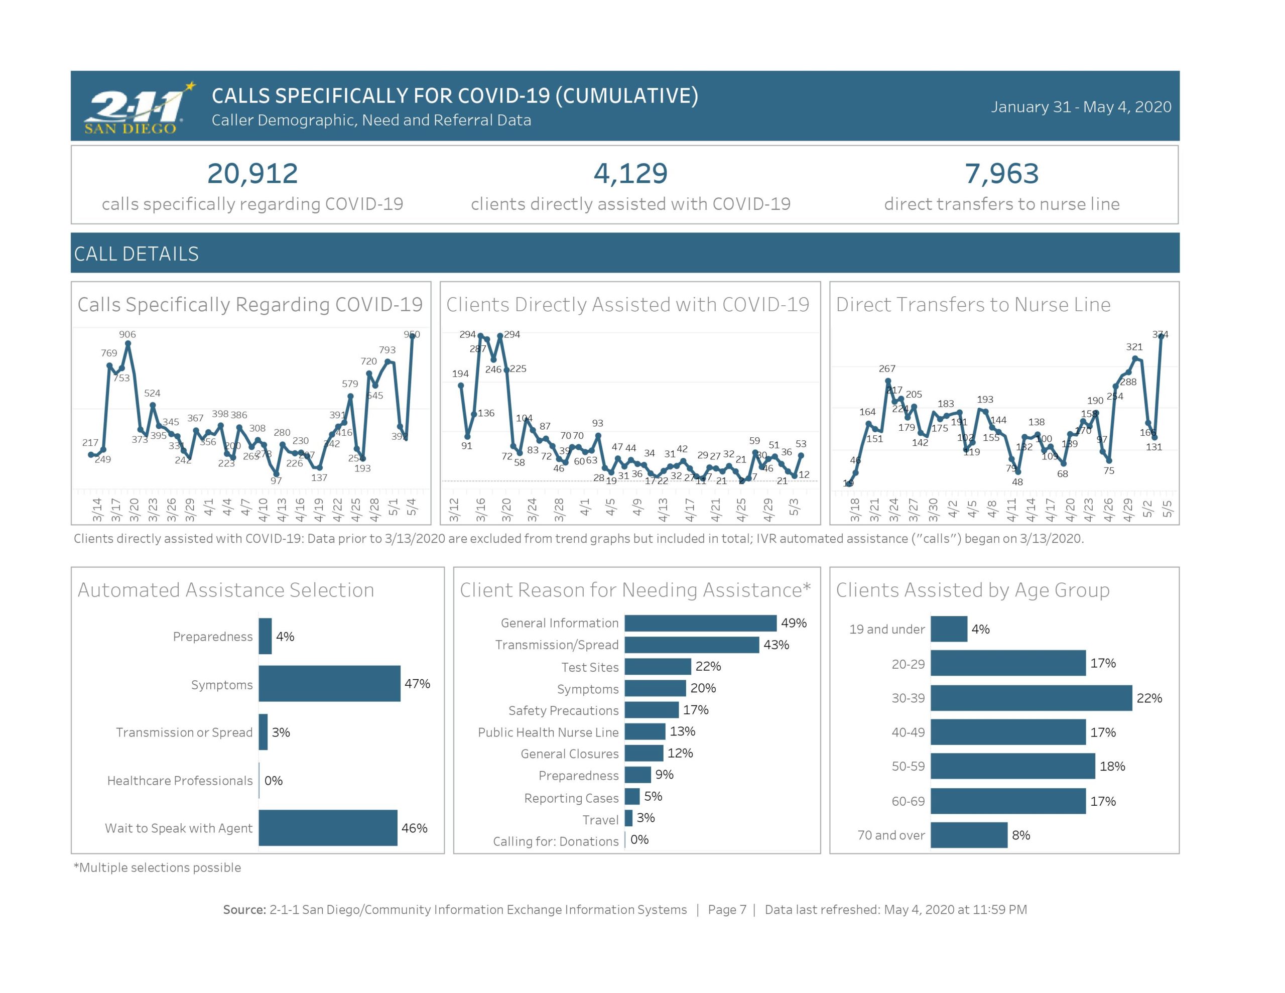1285x993 pixels.
Task: Click the January 31 - May 4, 2020 date range
Action: click(1081, 106)
